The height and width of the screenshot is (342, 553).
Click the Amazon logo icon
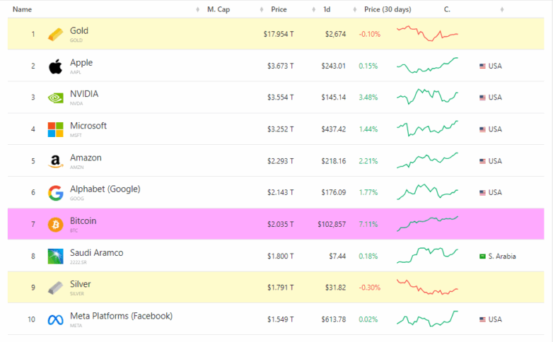click(x=55, y=161)
